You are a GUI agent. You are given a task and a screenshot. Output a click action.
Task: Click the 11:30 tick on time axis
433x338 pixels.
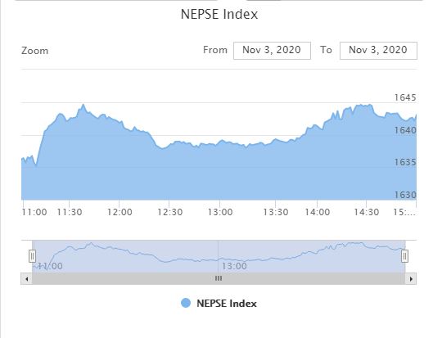click(x=70, y=212)
